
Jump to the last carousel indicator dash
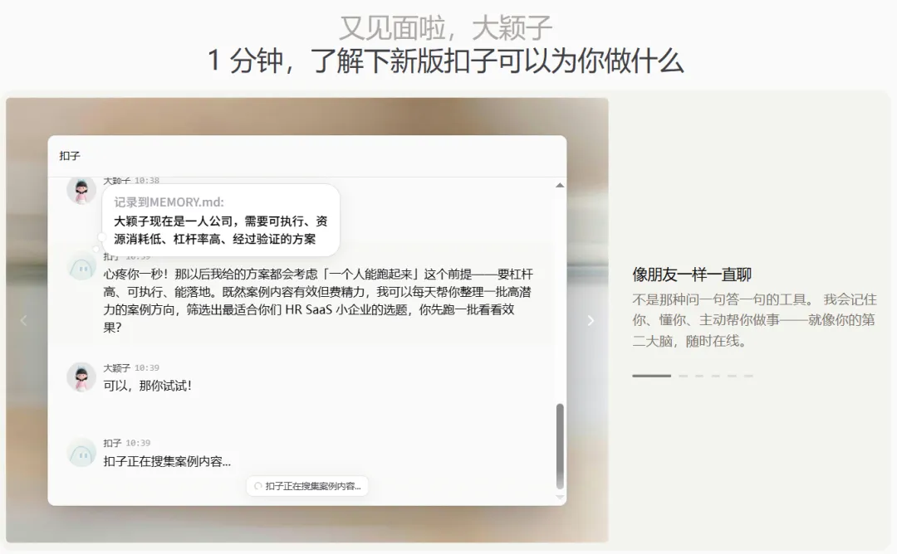[x=748, y=376]
